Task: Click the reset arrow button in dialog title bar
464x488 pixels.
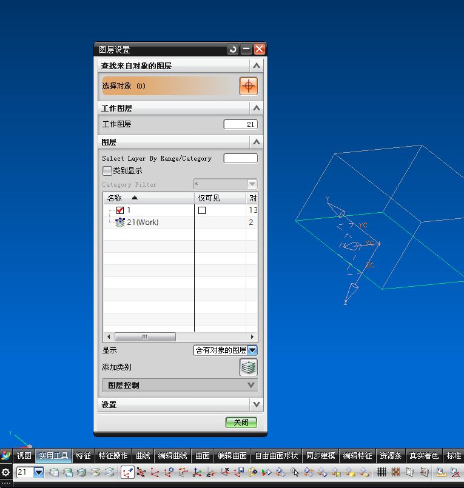Action: (233, 49)
